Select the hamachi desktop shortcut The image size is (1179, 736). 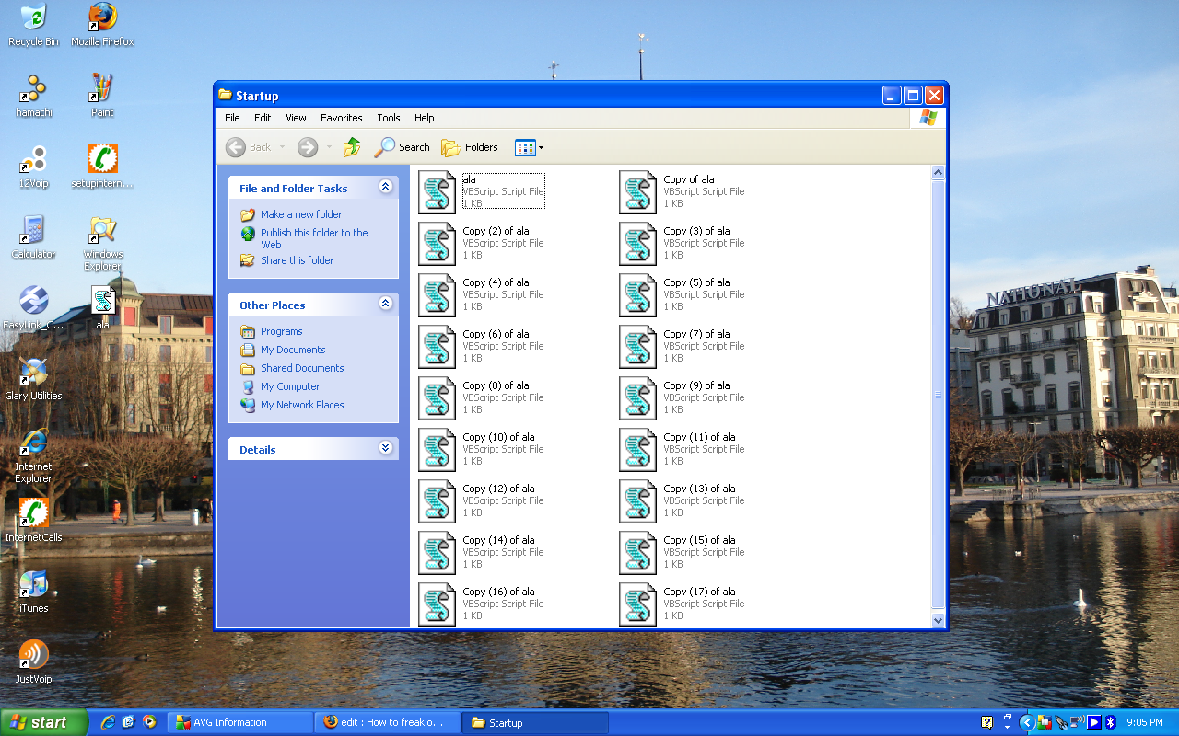click(x=34, y=96)
